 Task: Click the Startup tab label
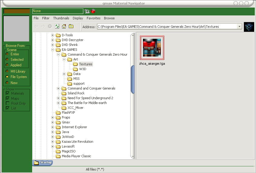46,162
